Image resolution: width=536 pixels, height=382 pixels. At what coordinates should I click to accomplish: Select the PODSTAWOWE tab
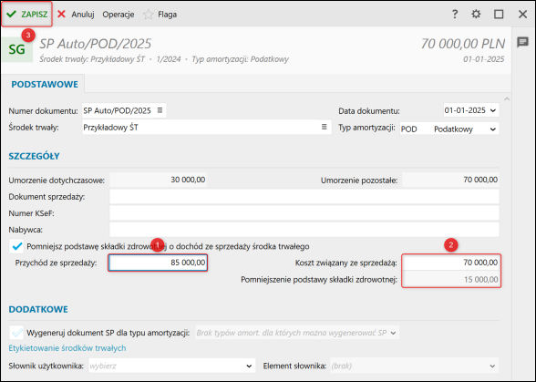coord(45,84)
